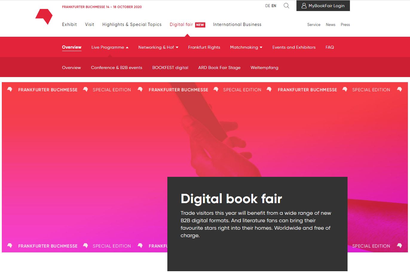The image size is (410, 273).
Task: Select BOOKFEST digital submenu item
Action: pos(170,68)
